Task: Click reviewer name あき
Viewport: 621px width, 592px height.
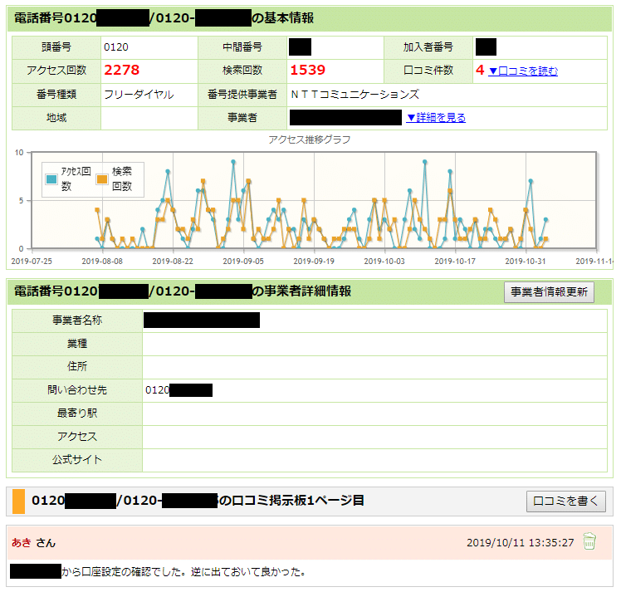Action: point(22,542)
